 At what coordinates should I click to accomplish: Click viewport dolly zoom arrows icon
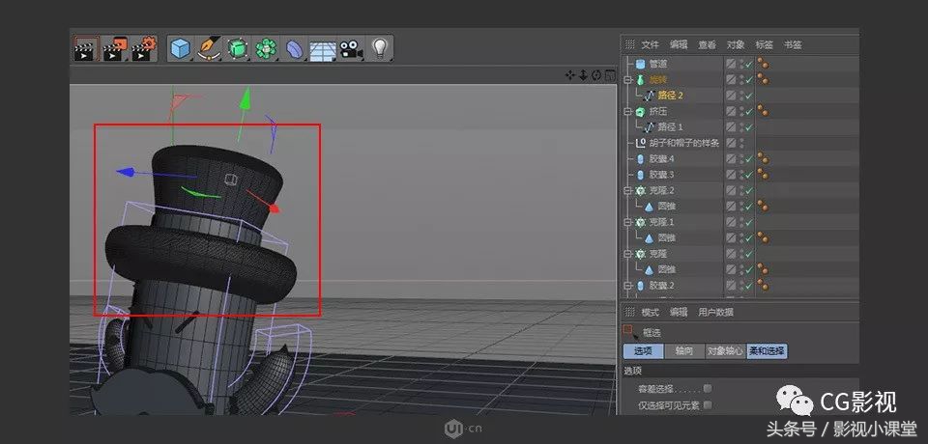[x=583, y=75]
